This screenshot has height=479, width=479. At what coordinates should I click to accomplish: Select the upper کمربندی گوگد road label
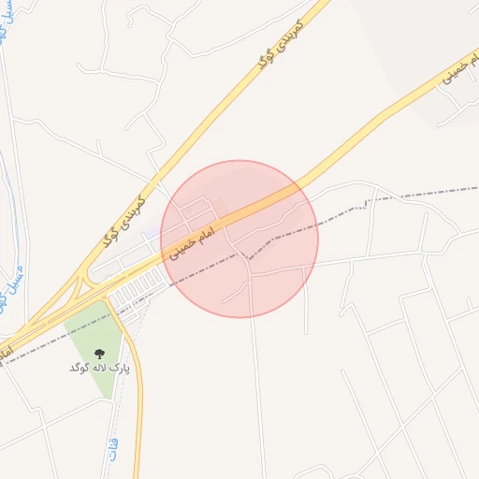[281, 44]
